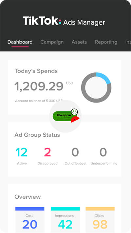Screen dimensions: 131x233
Task: Click the blue segment of donut chart
Action: point(104,77)
